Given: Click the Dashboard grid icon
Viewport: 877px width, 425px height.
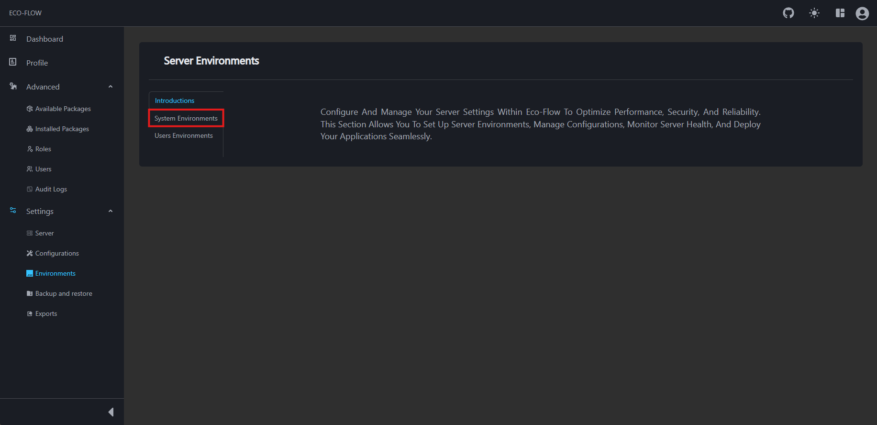Looking at the screenshot, I should 13,38.
